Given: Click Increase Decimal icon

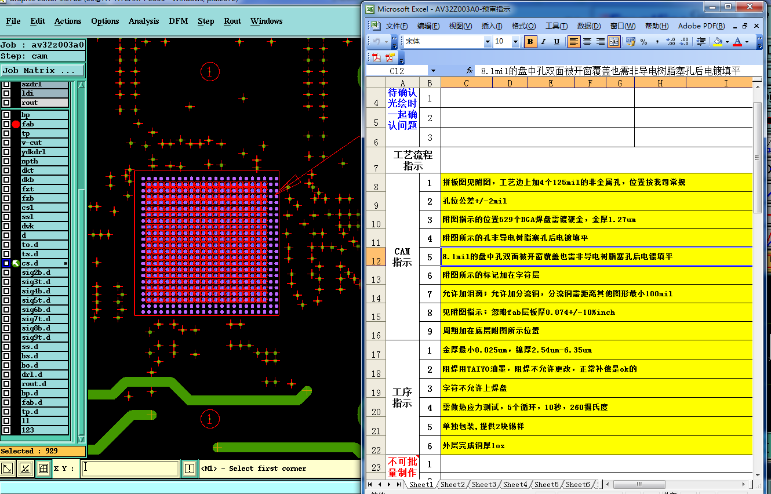Looking at the screenshot, I should pyautogui.click(x=671, y=42).
